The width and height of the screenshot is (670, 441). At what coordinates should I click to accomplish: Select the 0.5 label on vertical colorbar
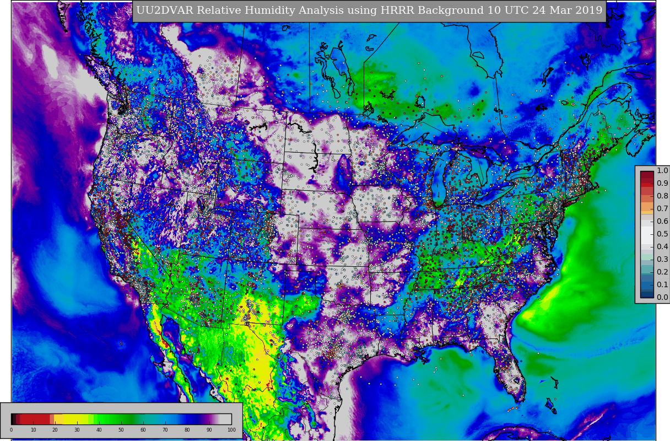point(662,234)
